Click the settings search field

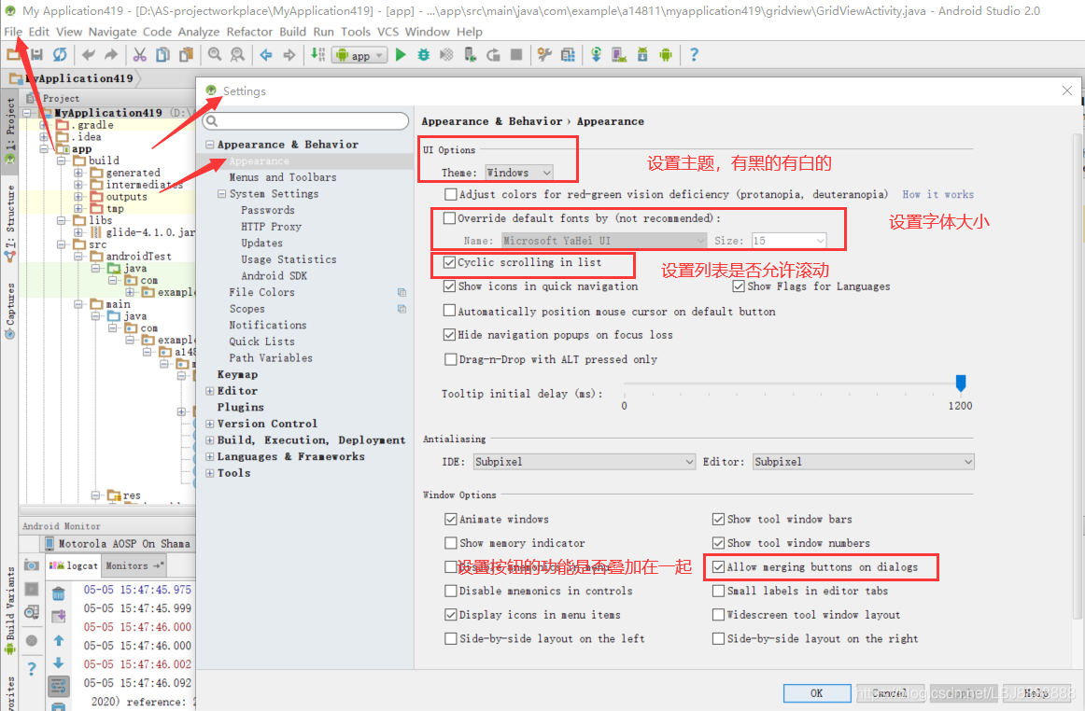tap(305, 121)
